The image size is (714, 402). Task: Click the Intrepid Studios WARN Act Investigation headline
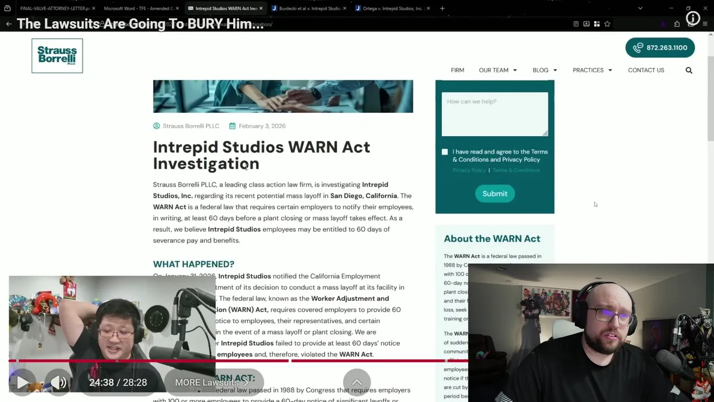tap(262, 155)
